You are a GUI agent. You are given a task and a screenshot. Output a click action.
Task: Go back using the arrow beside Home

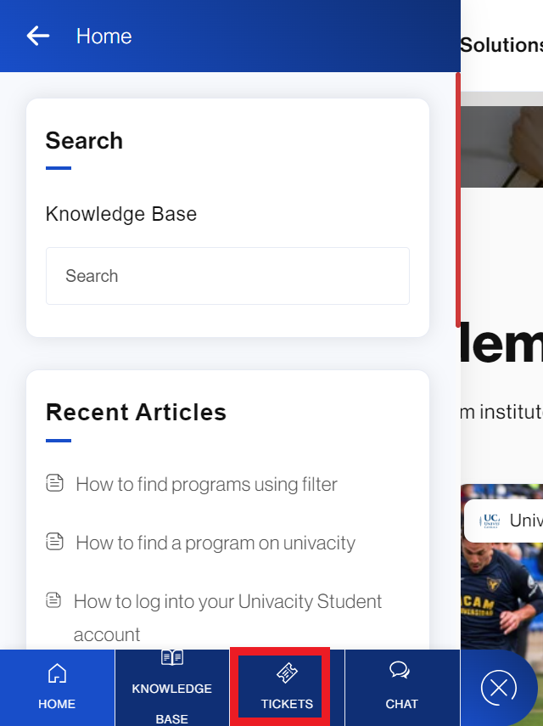click(x=38, y=37)
